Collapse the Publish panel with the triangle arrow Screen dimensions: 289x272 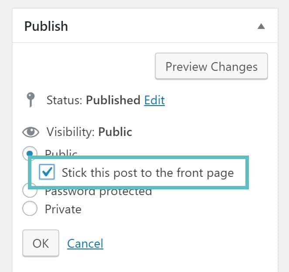[x=261, y=26]
